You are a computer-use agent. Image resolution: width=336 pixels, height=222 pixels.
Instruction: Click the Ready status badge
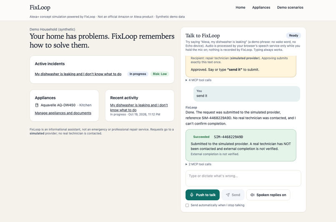click(293, 35)
